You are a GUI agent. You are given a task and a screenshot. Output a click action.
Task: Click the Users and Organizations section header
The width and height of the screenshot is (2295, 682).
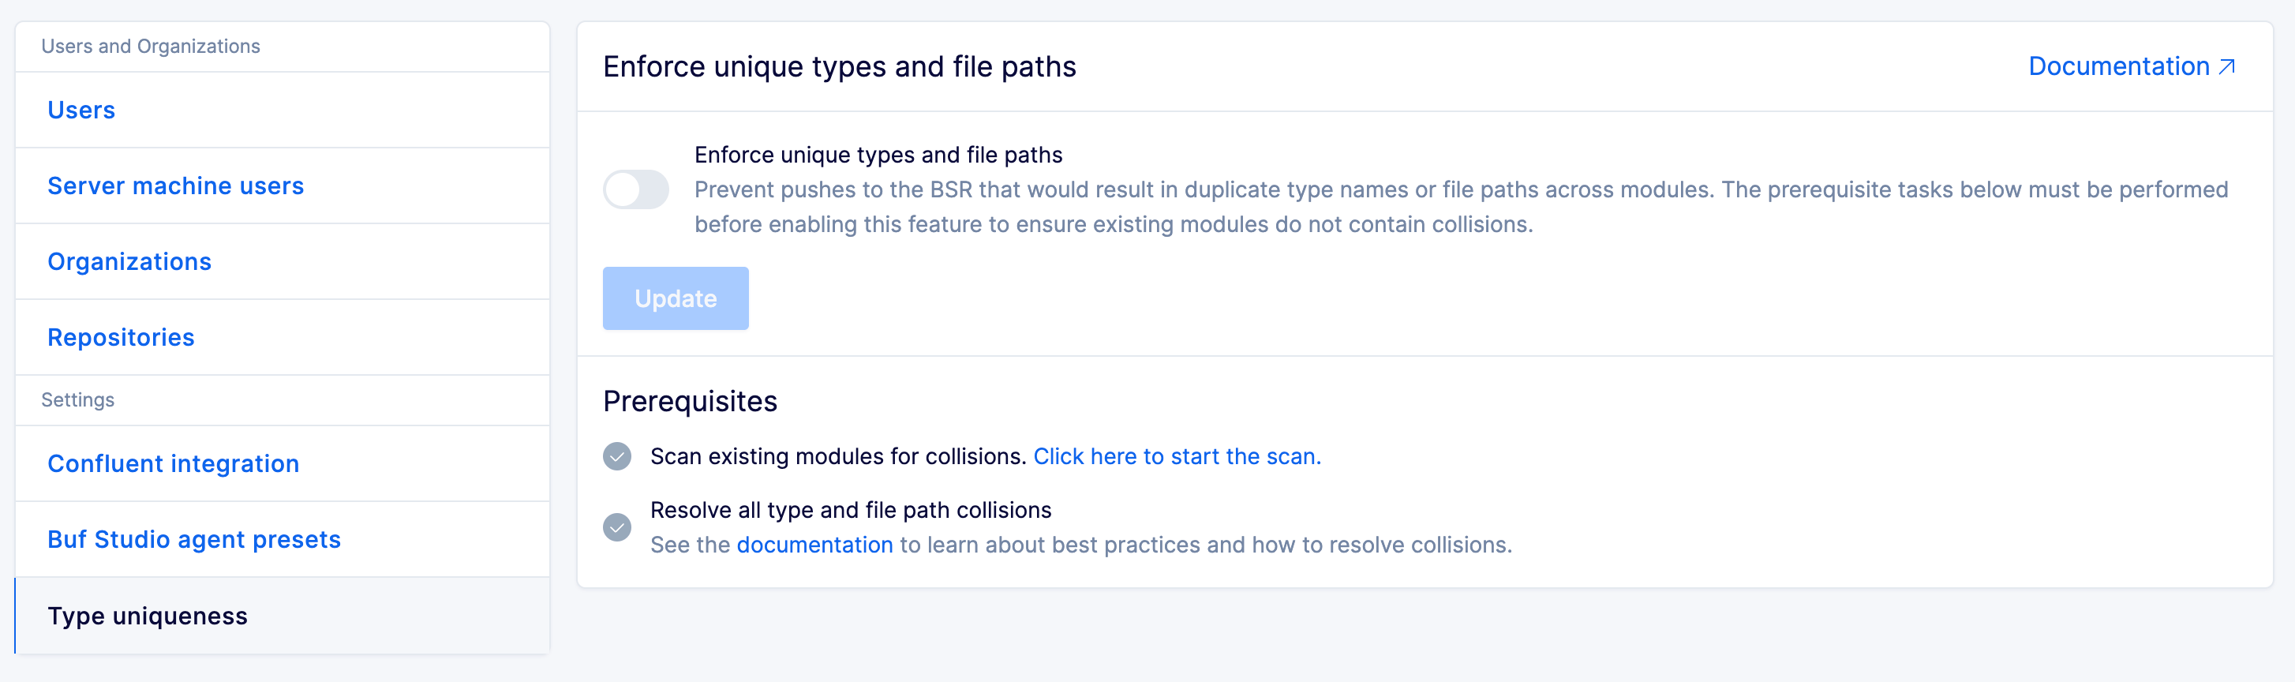click(x=151, y=47)
